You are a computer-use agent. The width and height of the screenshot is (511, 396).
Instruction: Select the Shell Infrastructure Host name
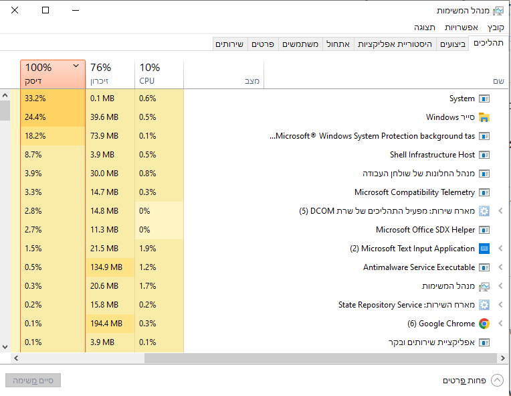(432, 155)
